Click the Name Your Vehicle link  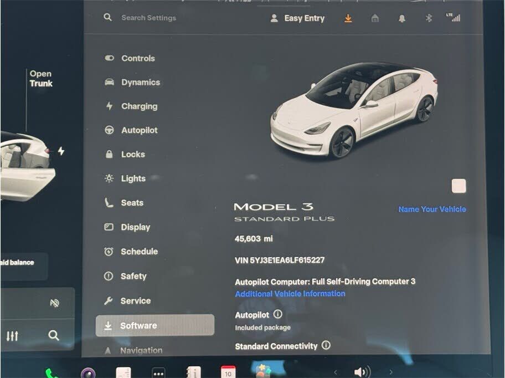[432, 209]
